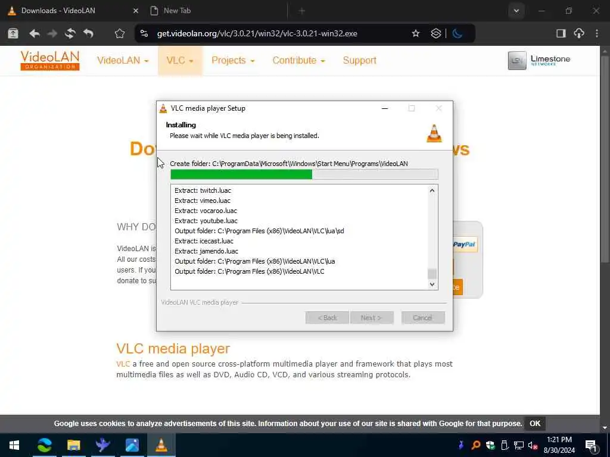Bookmark page with star icon
The width and height of the screenshot is (610, 457).
coord(415,33)
